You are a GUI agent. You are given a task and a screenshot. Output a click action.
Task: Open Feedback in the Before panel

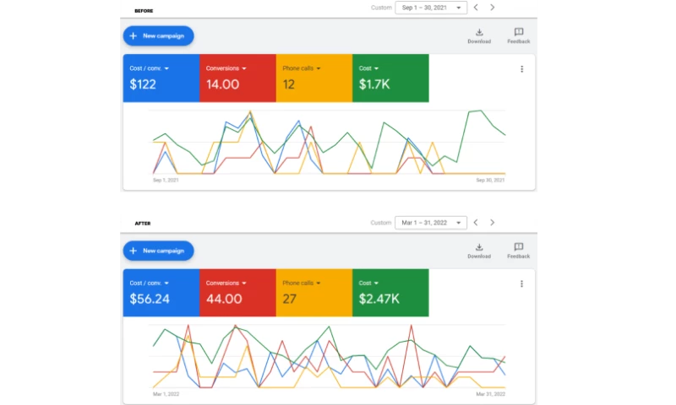(x=518, y=35)
